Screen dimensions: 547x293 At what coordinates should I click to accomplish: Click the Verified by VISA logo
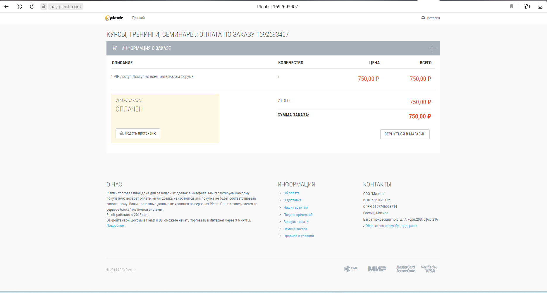tap(429, 269)
